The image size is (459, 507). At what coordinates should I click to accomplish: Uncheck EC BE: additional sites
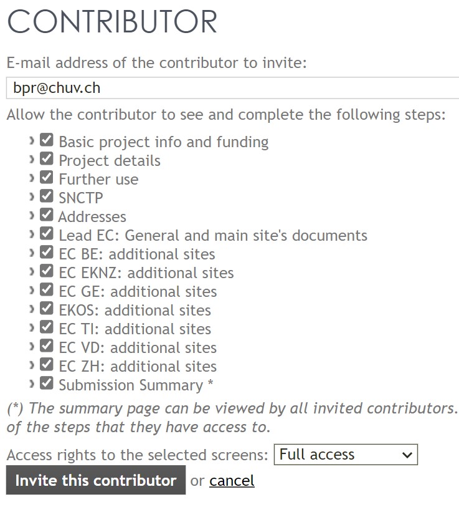pyautogui.click(x=47, y=253)
